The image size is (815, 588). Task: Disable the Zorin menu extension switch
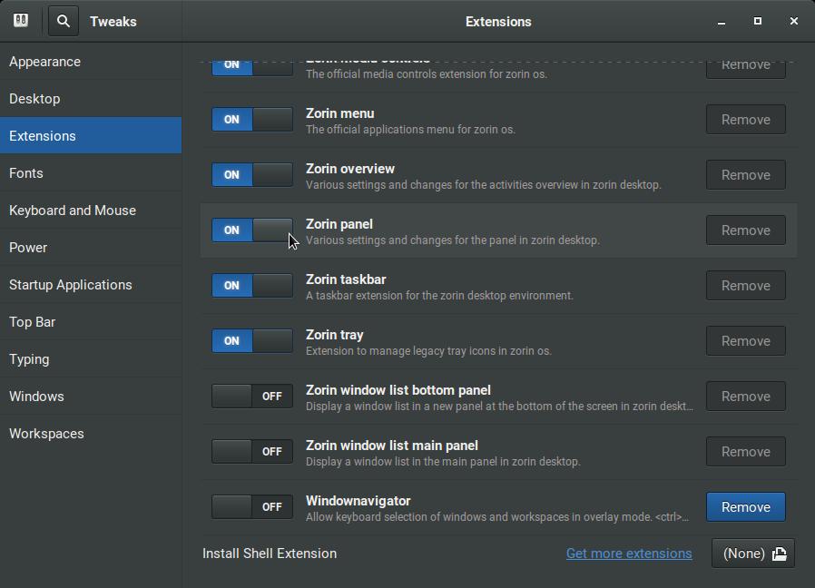tap(252, 120)
